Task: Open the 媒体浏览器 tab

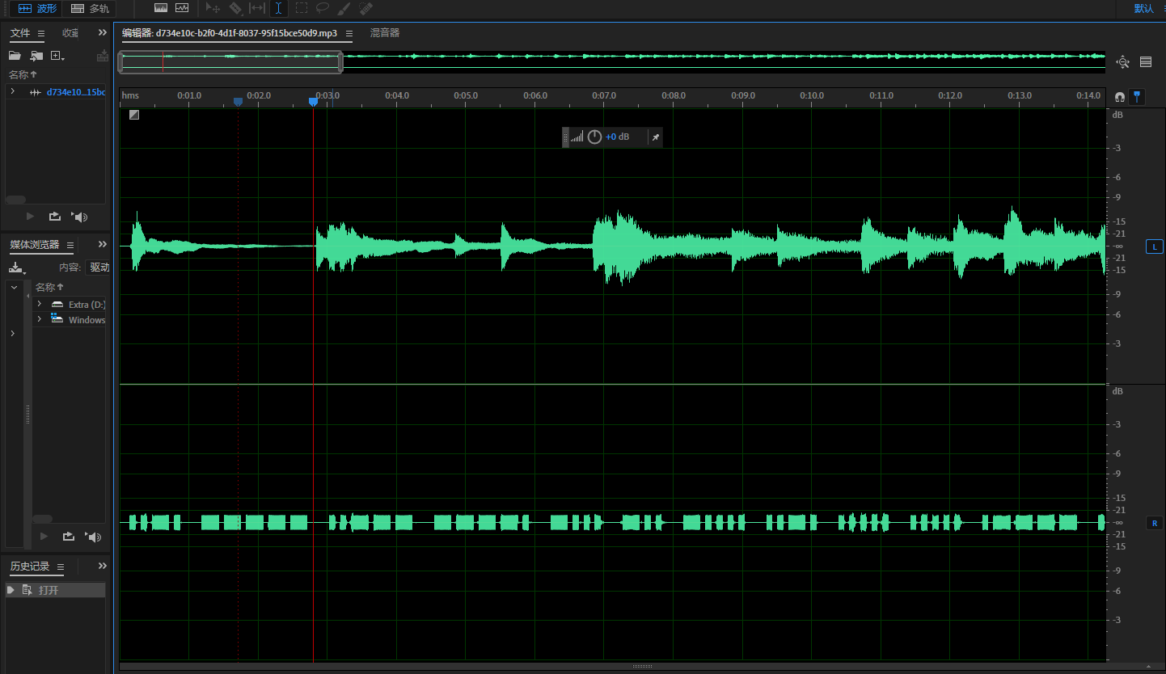Action: (35, 245)
